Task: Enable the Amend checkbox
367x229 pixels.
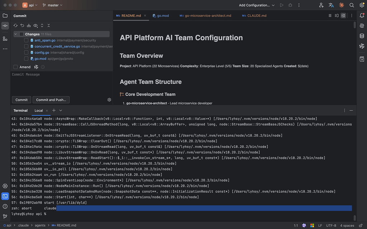Action: pos(15,67)
